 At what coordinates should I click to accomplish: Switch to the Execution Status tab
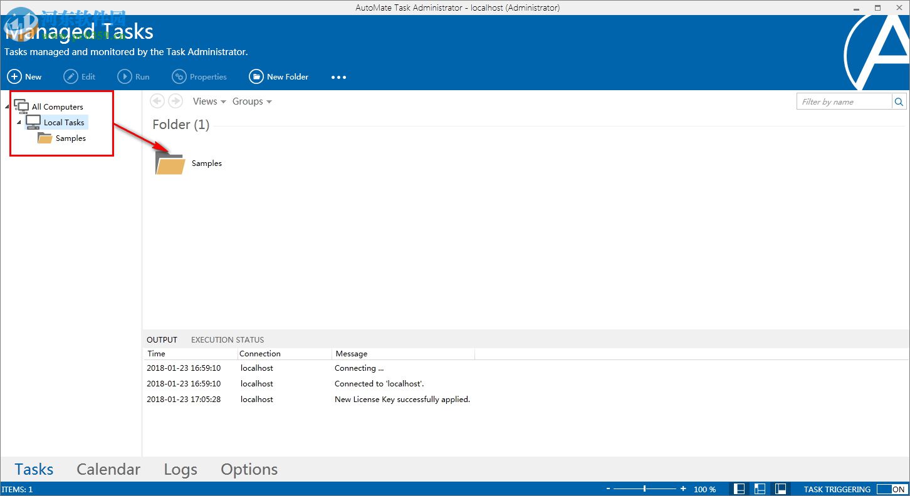click(227, 339)
